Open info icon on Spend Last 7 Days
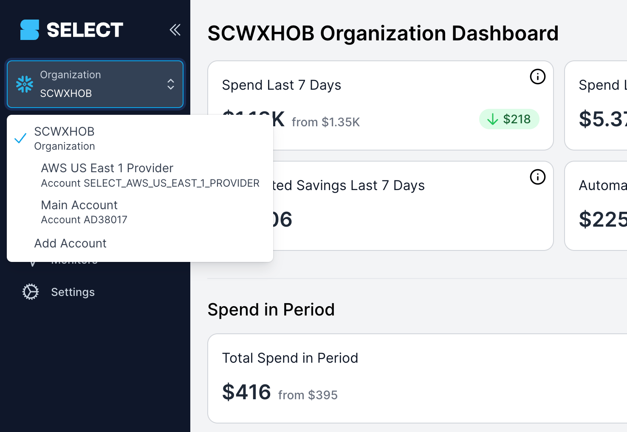The width and height of the screenshot is (627, 432). (538, 77)
